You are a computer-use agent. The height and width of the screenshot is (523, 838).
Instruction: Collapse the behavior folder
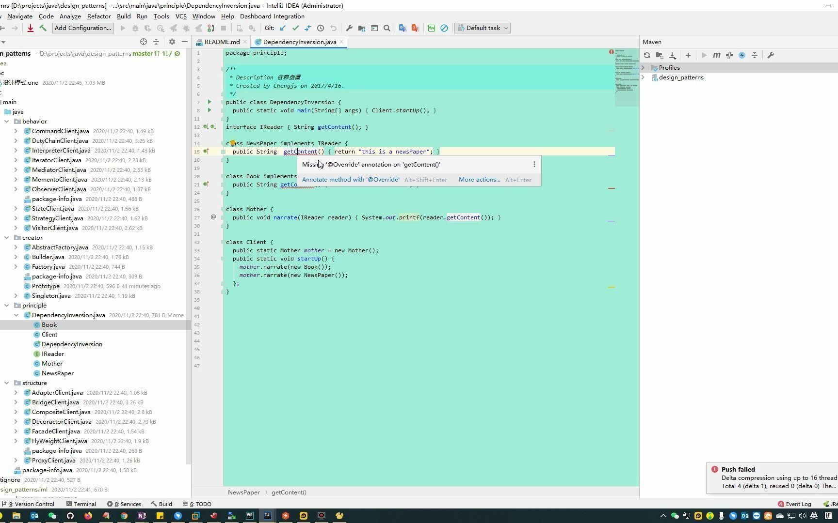(7, 122)
